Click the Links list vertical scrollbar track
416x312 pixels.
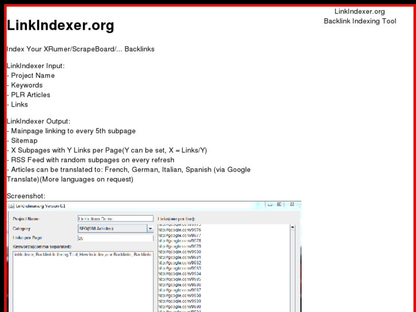coord(292,271)
